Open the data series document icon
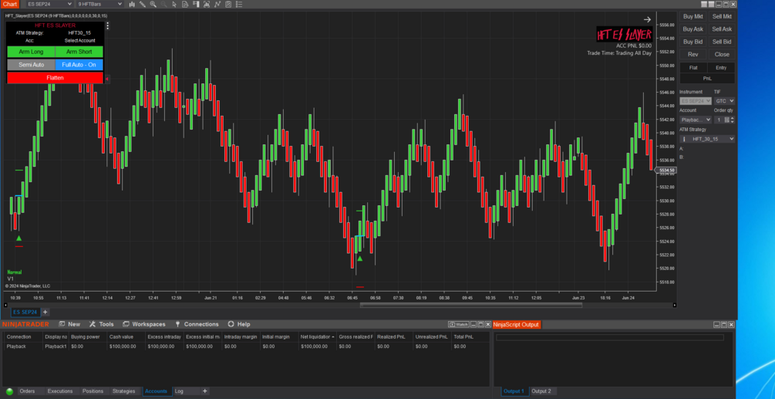The image size is (775, 399). (185, 5)
